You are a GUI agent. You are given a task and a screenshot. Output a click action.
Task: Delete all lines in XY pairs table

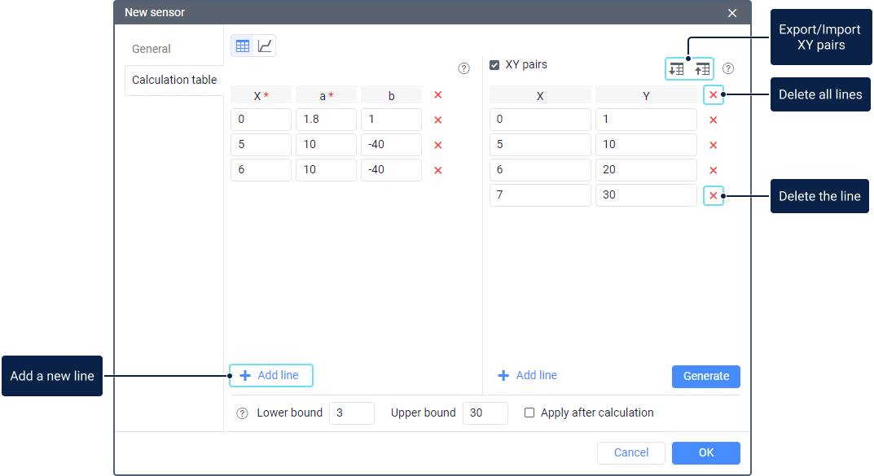(x=714, y=95)
